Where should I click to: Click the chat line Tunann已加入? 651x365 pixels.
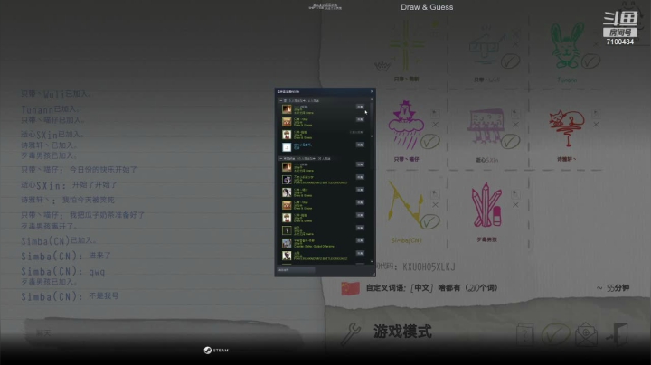(x=50, y=109)
